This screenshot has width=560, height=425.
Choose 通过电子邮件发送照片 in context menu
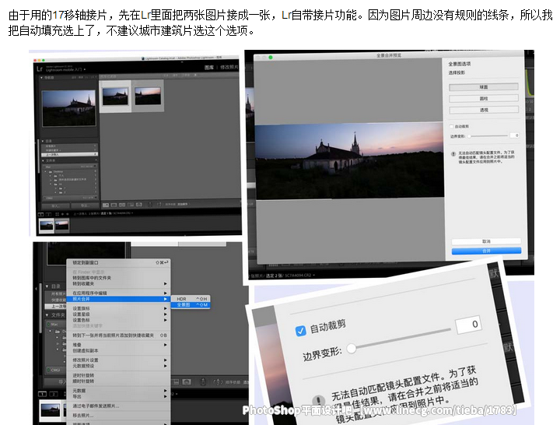point(118,406)
